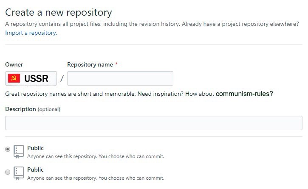Click the slash separator between owner and name

(62, 79)
